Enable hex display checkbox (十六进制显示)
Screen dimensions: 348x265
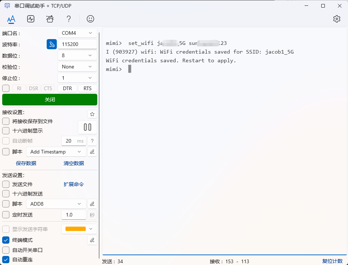pos(6,131)
